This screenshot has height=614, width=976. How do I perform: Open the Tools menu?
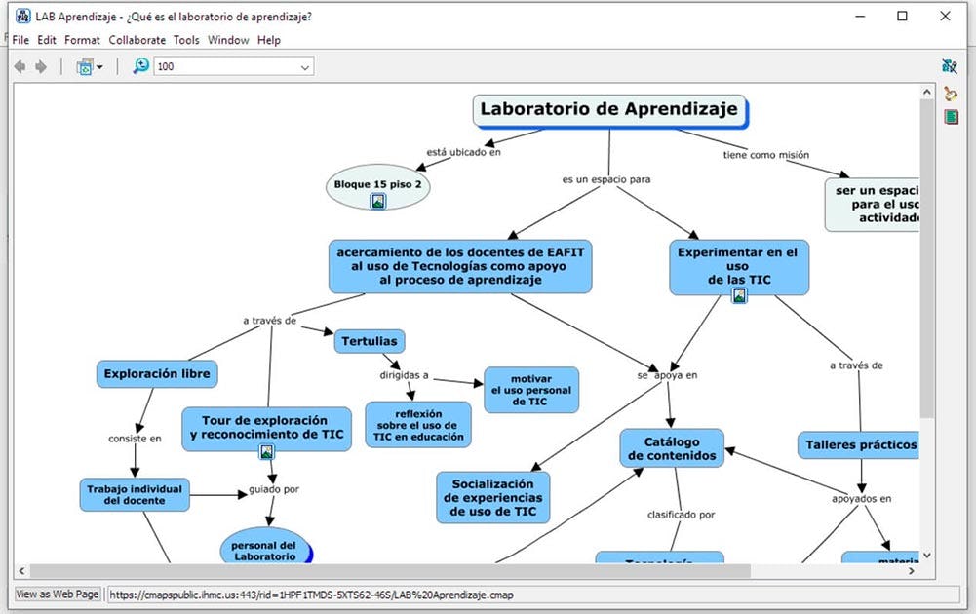(185, 40)
